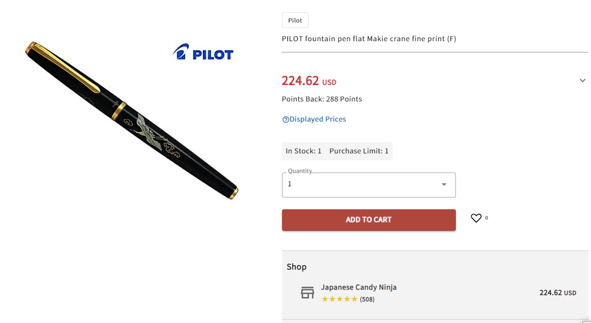Click the question mark icon before Displayed Prices
This screenshot has width=591, height=323.
coord(285,120)
